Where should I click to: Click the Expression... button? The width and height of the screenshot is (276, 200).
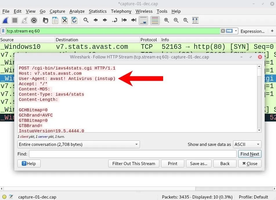252,31
